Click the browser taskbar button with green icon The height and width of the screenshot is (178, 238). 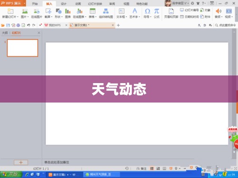click(101, 175)
